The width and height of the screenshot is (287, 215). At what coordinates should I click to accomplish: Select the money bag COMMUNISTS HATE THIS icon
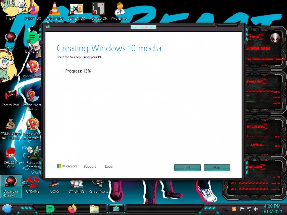[x=11, y=129]
